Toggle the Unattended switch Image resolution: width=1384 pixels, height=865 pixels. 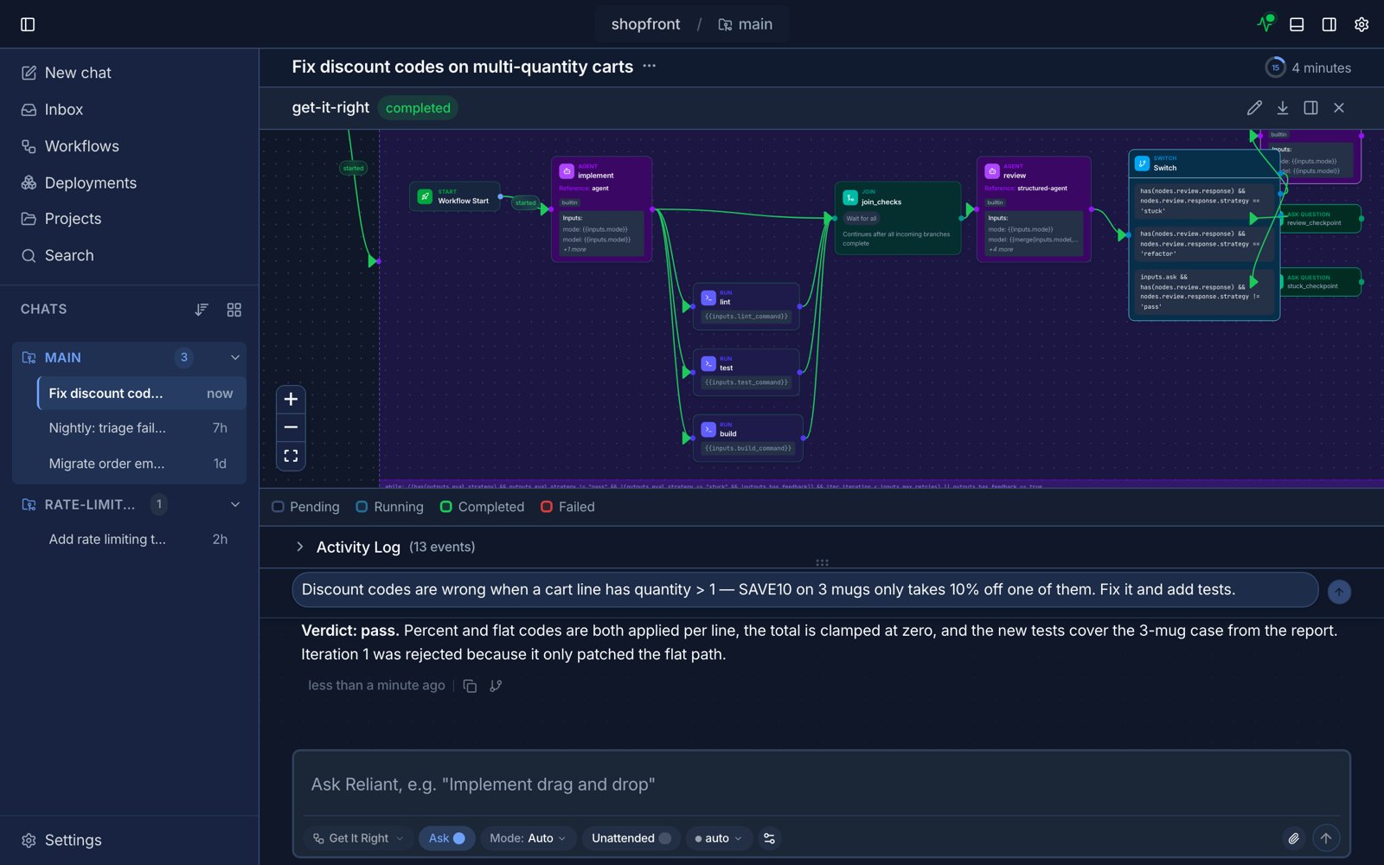(631, 838)
